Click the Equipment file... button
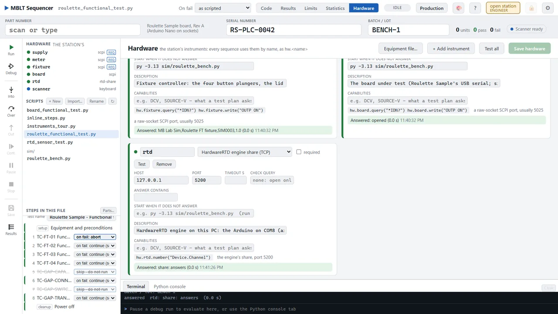 click(400, 48)
